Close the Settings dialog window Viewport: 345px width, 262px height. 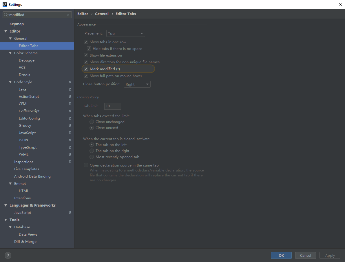(340, 4)
